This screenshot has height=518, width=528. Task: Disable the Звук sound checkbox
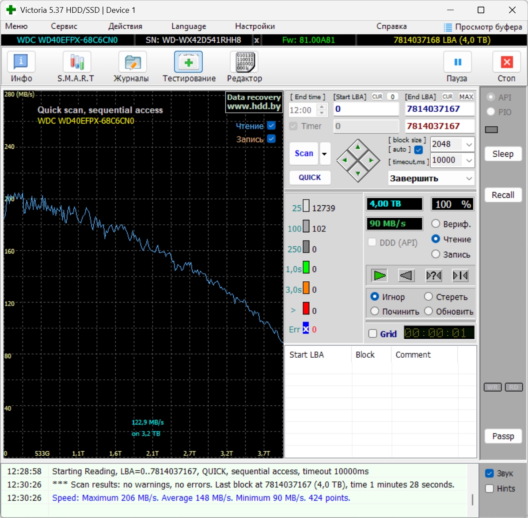pyautogui.click(x=490, y=473)
